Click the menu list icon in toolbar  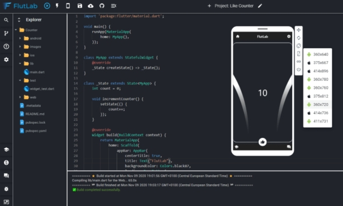tap(114, 6)
